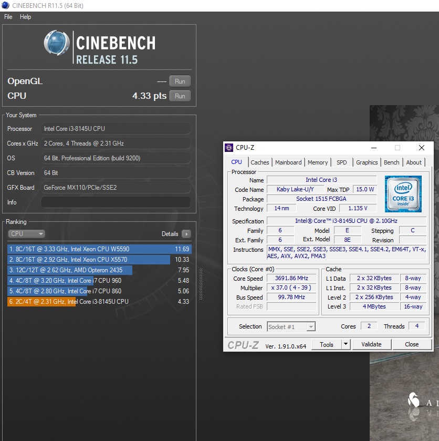
Task: Click the Max TDP value 15.0 W
Action: [x=365, y=189]
